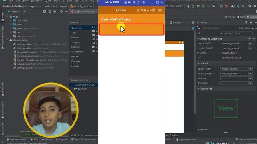Screen dimensions: 257x144
Task: Click the Apply Changes and Restart Activity icon
Action: (188, 6)
